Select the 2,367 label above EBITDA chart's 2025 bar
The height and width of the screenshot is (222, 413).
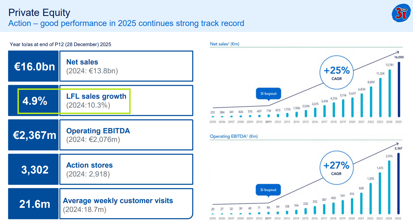399,148
